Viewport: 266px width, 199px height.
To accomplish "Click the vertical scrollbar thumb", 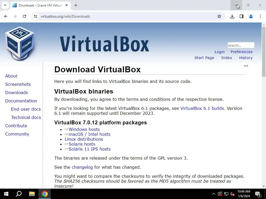I will click(264, 52).
